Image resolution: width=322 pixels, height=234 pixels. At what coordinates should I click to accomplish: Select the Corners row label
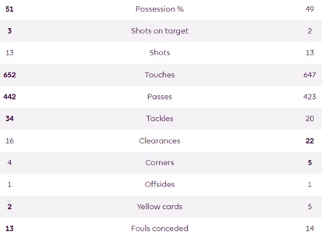point(160,162)
